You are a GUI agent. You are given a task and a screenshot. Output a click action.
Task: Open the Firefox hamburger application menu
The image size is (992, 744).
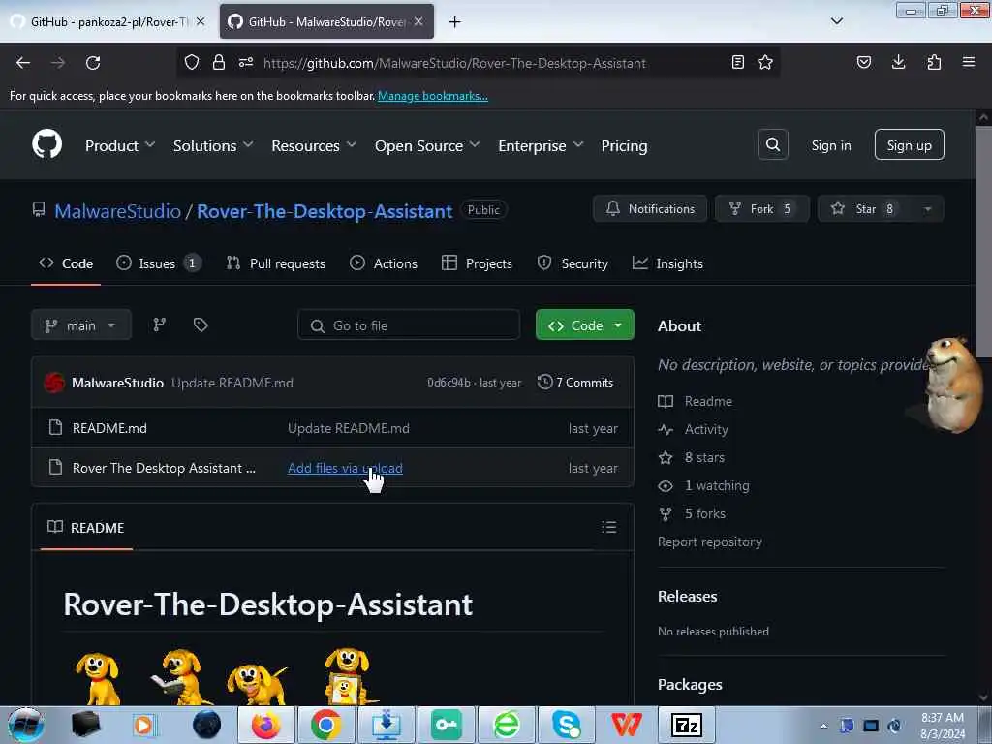click(x=969, y=62)
